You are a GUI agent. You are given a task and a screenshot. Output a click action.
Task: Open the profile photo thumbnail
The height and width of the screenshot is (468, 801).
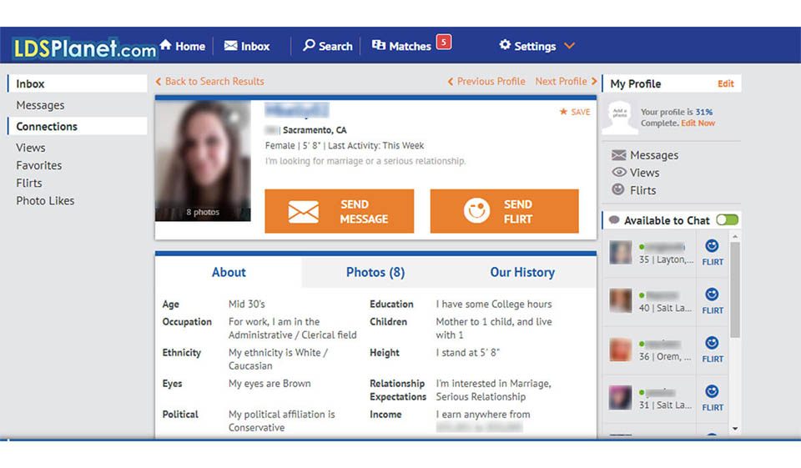203,160
